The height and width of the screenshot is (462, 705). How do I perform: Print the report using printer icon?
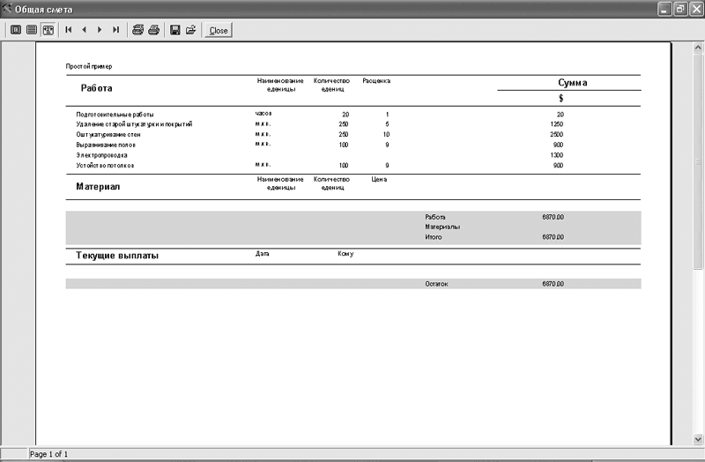(153, 30)
